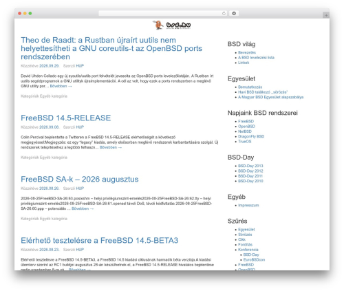Viewport: 344px width, 291px height.
Task: Click the browser reload icon
Action: point(224,13)
